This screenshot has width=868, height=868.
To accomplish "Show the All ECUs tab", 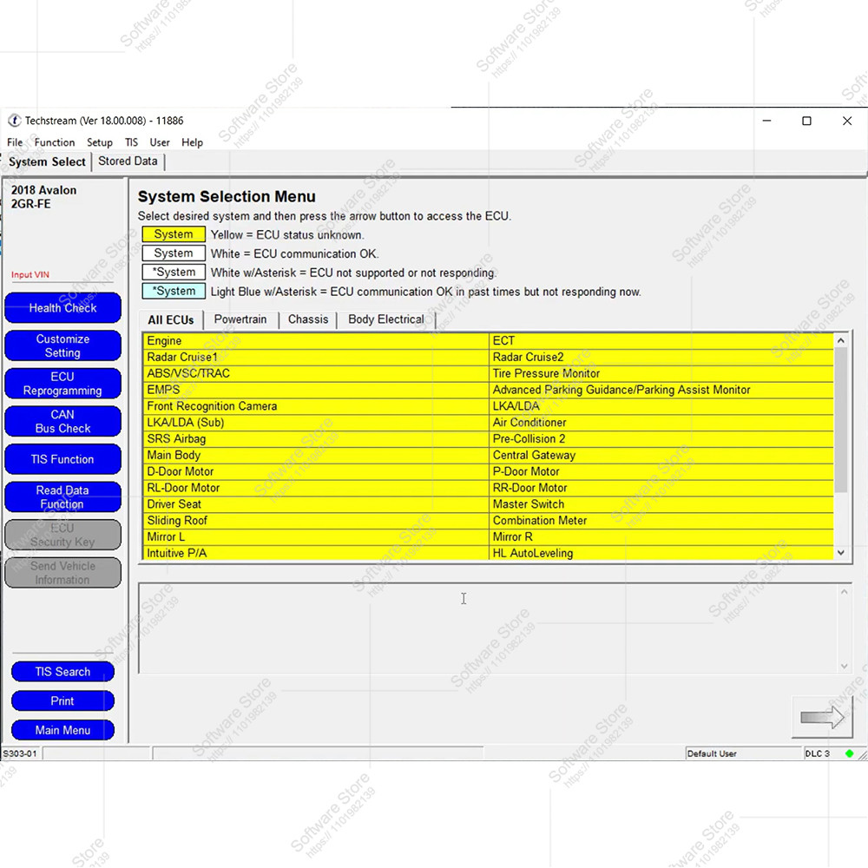I will (x=170, y=320).
